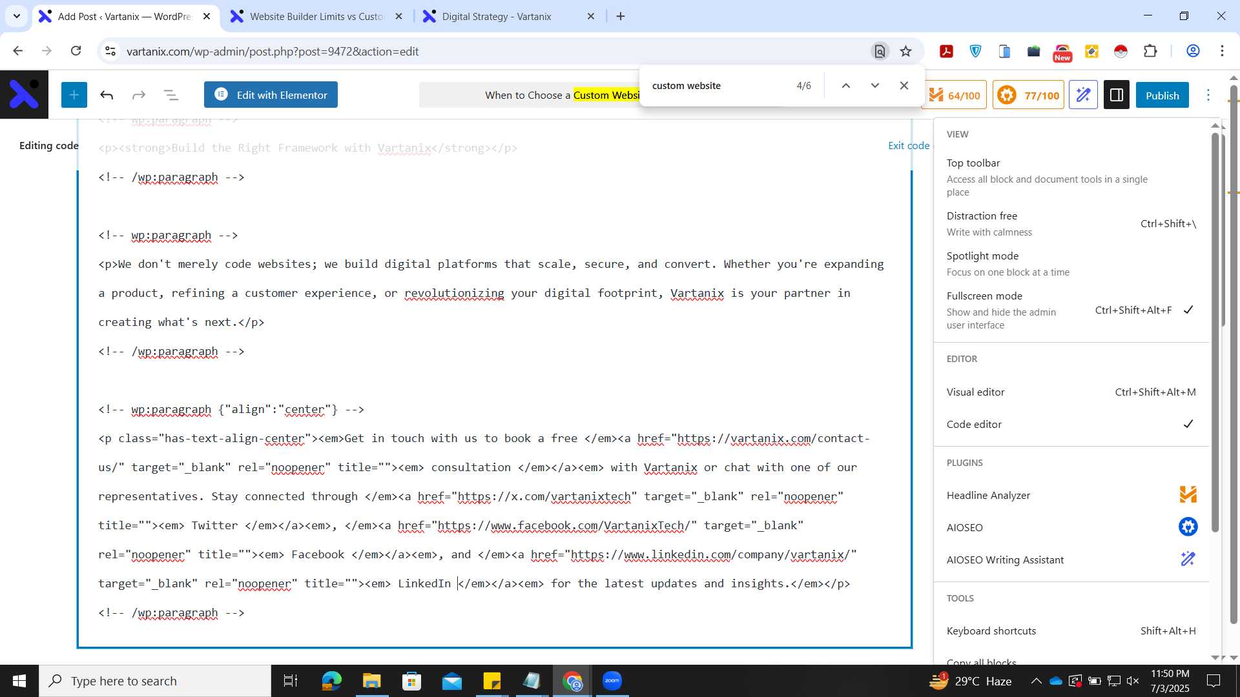1240x697 pixels.
Task: Open Zoom from taskbar
Action: coord(612,681)
